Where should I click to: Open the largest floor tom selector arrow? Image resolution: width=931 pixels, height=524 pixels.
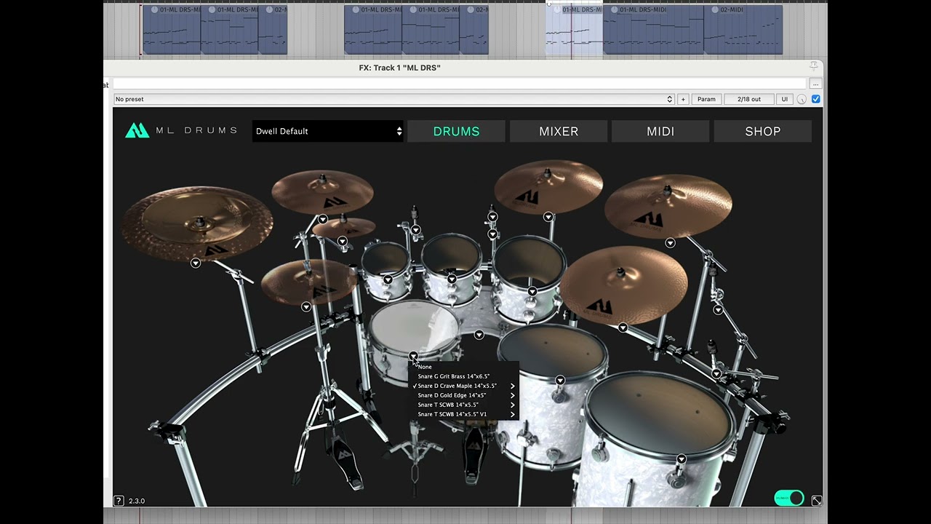[682, 459]
